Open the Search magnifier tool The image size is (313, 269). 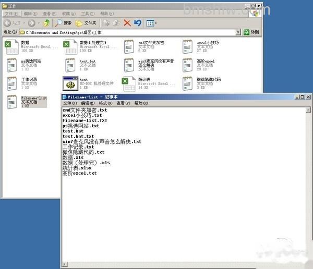click(63, 23)
